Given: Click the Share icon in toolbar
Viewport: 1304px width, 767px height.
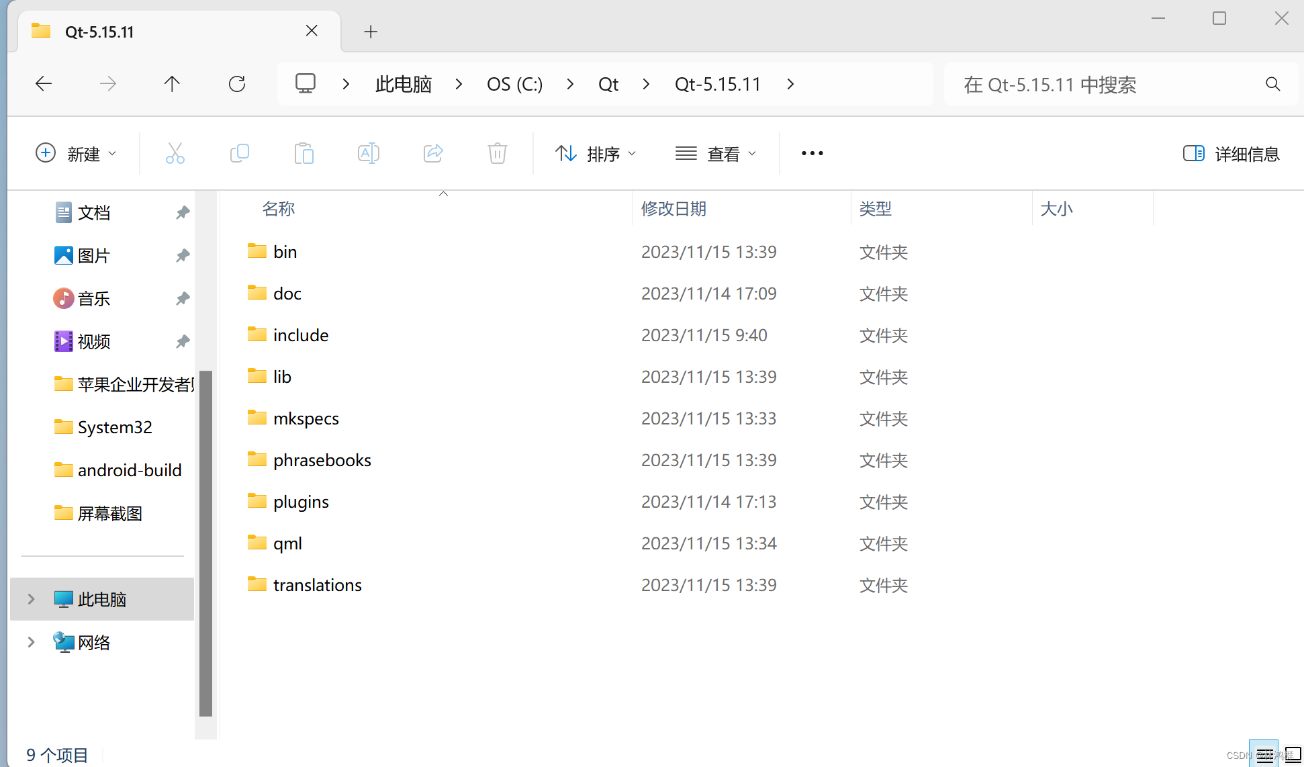Looking at the screenshot, I should [x=433, y=153].
